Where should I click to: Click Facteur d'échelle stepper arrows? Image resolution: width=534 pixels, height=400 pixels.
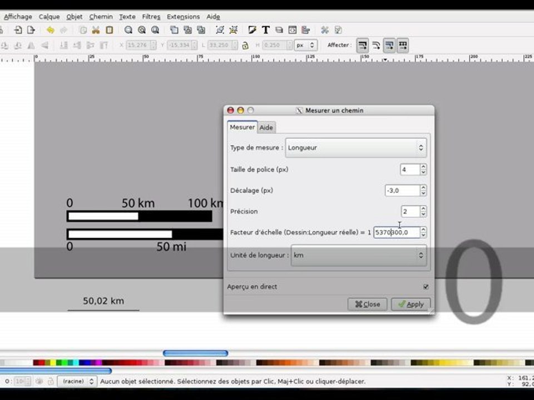coord(423,232)
